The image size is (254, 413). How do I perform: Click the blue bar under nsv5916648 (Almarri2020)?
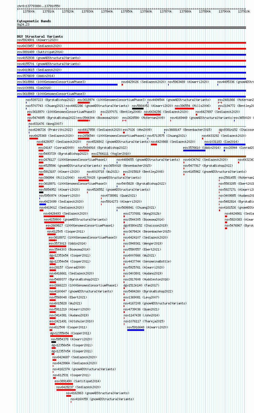pos(136,330)
